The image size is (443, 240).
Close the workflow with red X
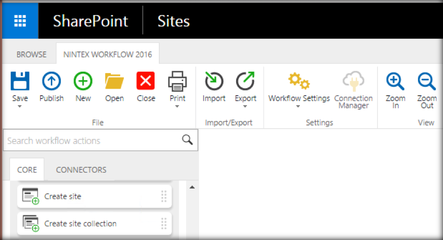[x=146, y=81]
